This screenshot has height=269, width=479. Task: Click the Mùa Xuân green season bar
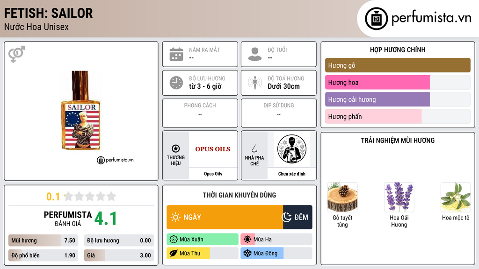tap(203, 240)
